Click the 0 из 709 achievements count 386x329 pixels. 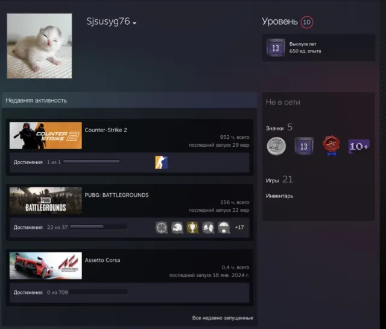[57, 292]
